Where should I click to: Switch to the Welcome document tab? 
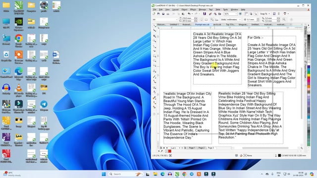(161, 24)
